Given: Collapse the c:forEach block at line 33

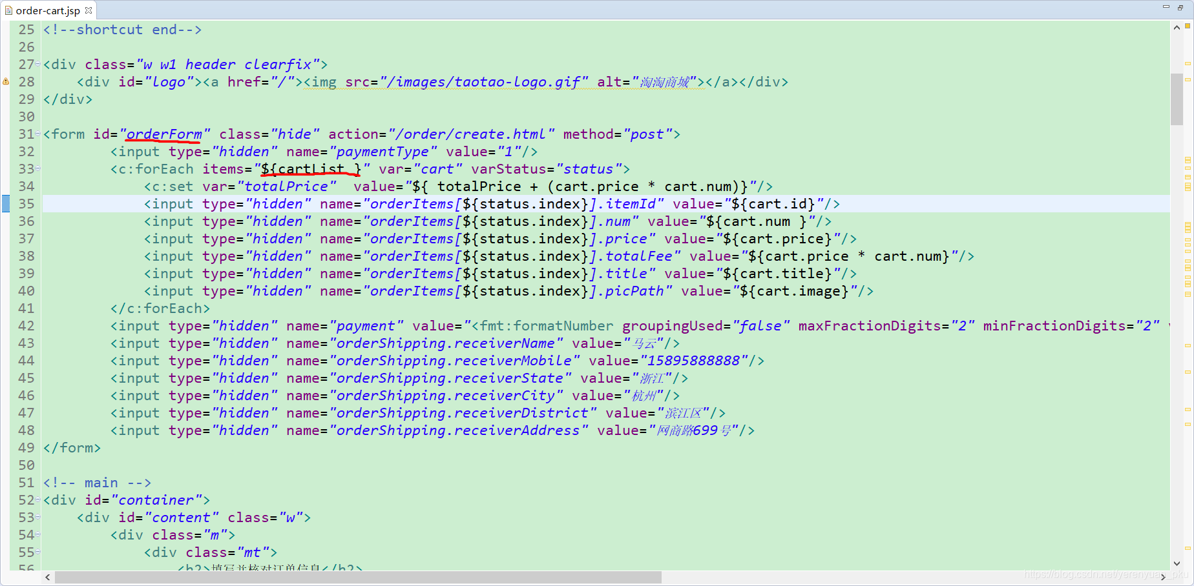Looking at the screenshot, I should 37,168.
